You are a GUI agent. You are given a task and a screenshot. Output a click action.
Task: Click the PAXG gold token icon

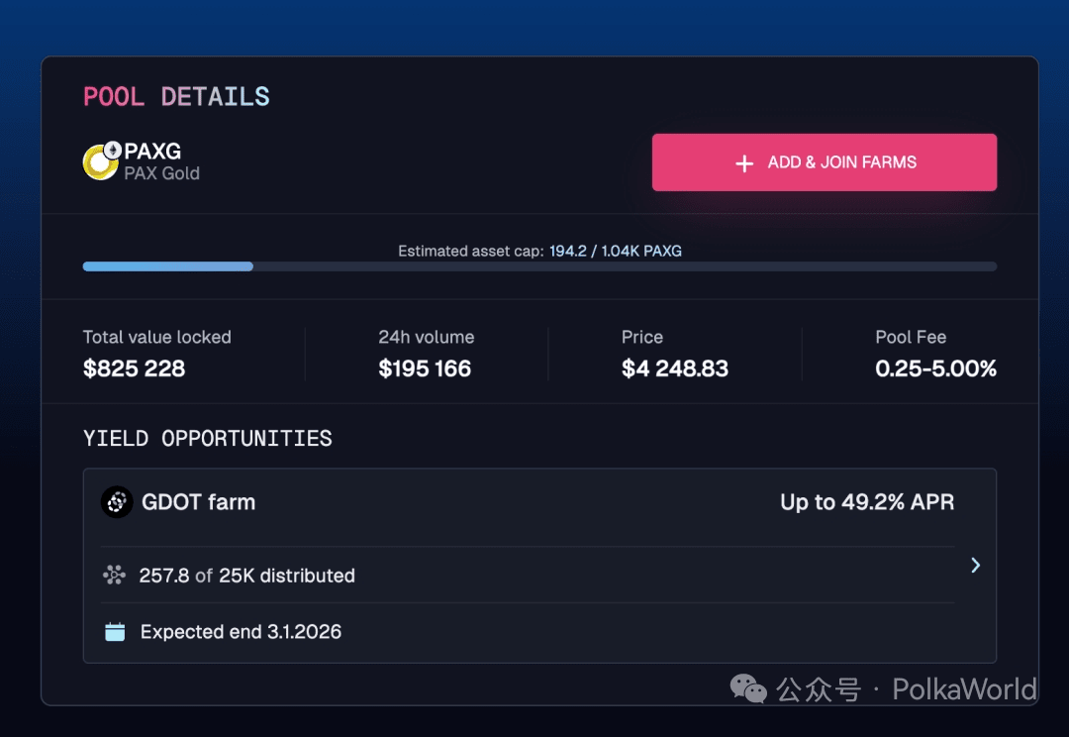click(101, 161)
